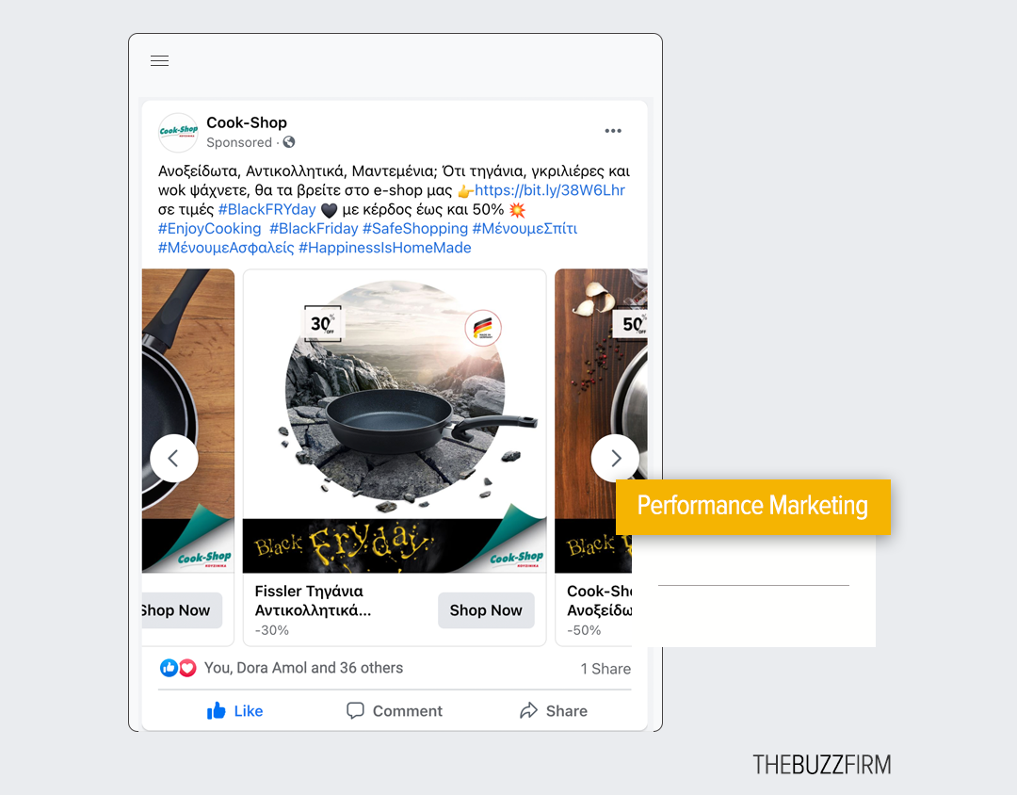Click the Cook-Shop profile logo
Viewport: 1017px width, 795px height.
pyautogui.click(x=178, y=132)
